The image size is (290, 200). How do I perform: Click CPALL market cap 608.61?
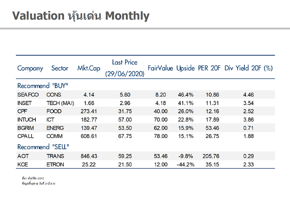click(x=89, y=136)
